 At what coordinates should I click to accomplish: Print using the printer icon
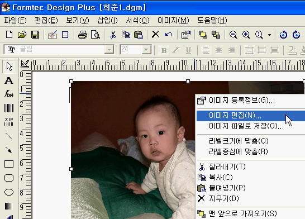(x=83, y=35)
